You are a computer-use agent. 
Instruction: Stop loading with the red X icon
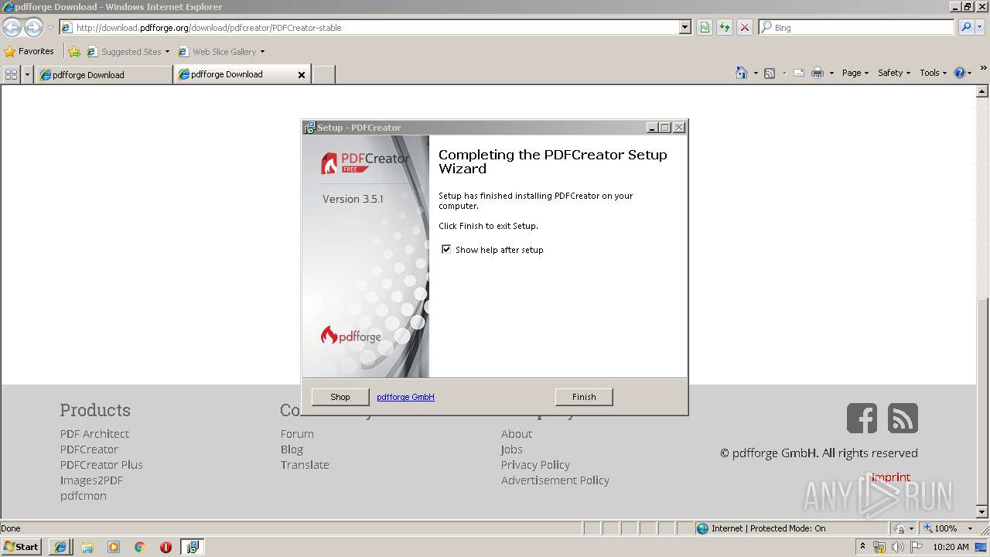click(745, 27)
